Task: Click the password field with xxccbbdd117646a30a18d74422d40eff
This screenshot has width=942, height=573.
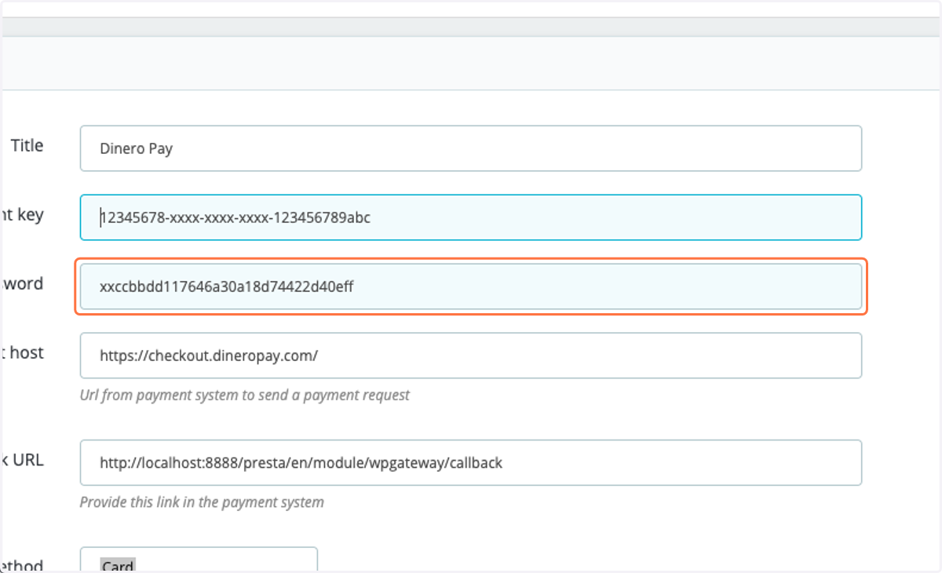Action: [x=471, y=286]
